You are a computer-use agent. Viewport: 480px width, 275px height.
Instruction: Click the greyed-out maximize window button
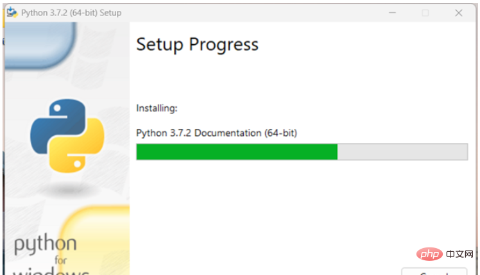pyautogui.click(x=425, y=13)
